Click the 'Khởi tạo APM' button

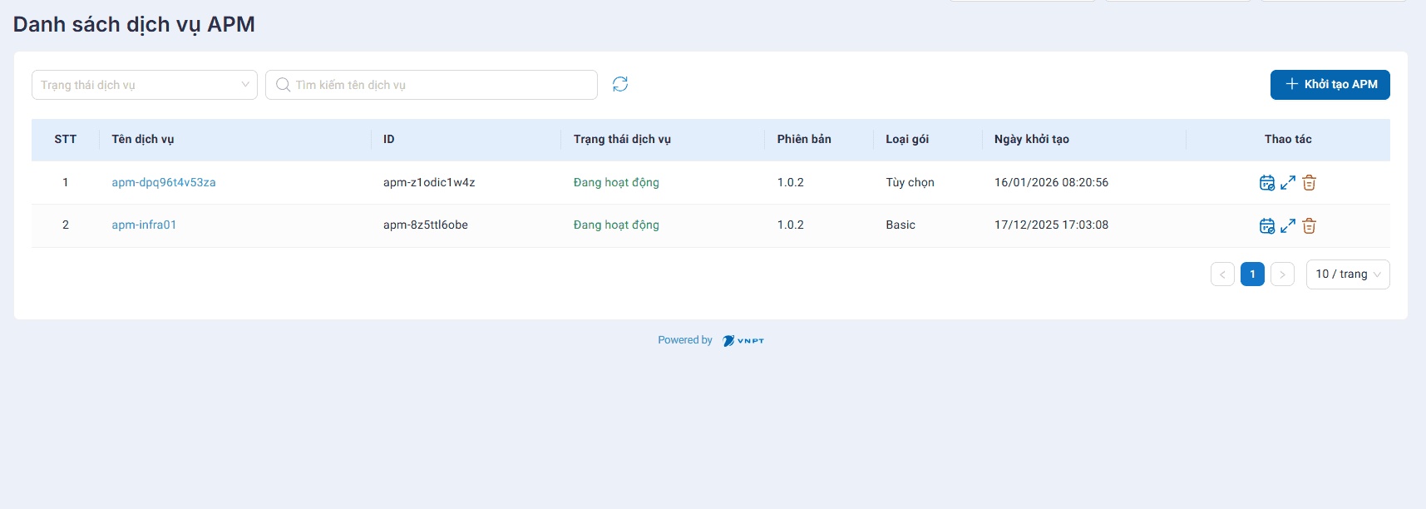pos(1330,85)
